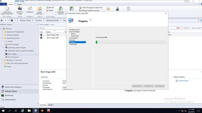Select Software Updates folder
The height and width of the screenshot is (113, 202).
tap(13, 35)
